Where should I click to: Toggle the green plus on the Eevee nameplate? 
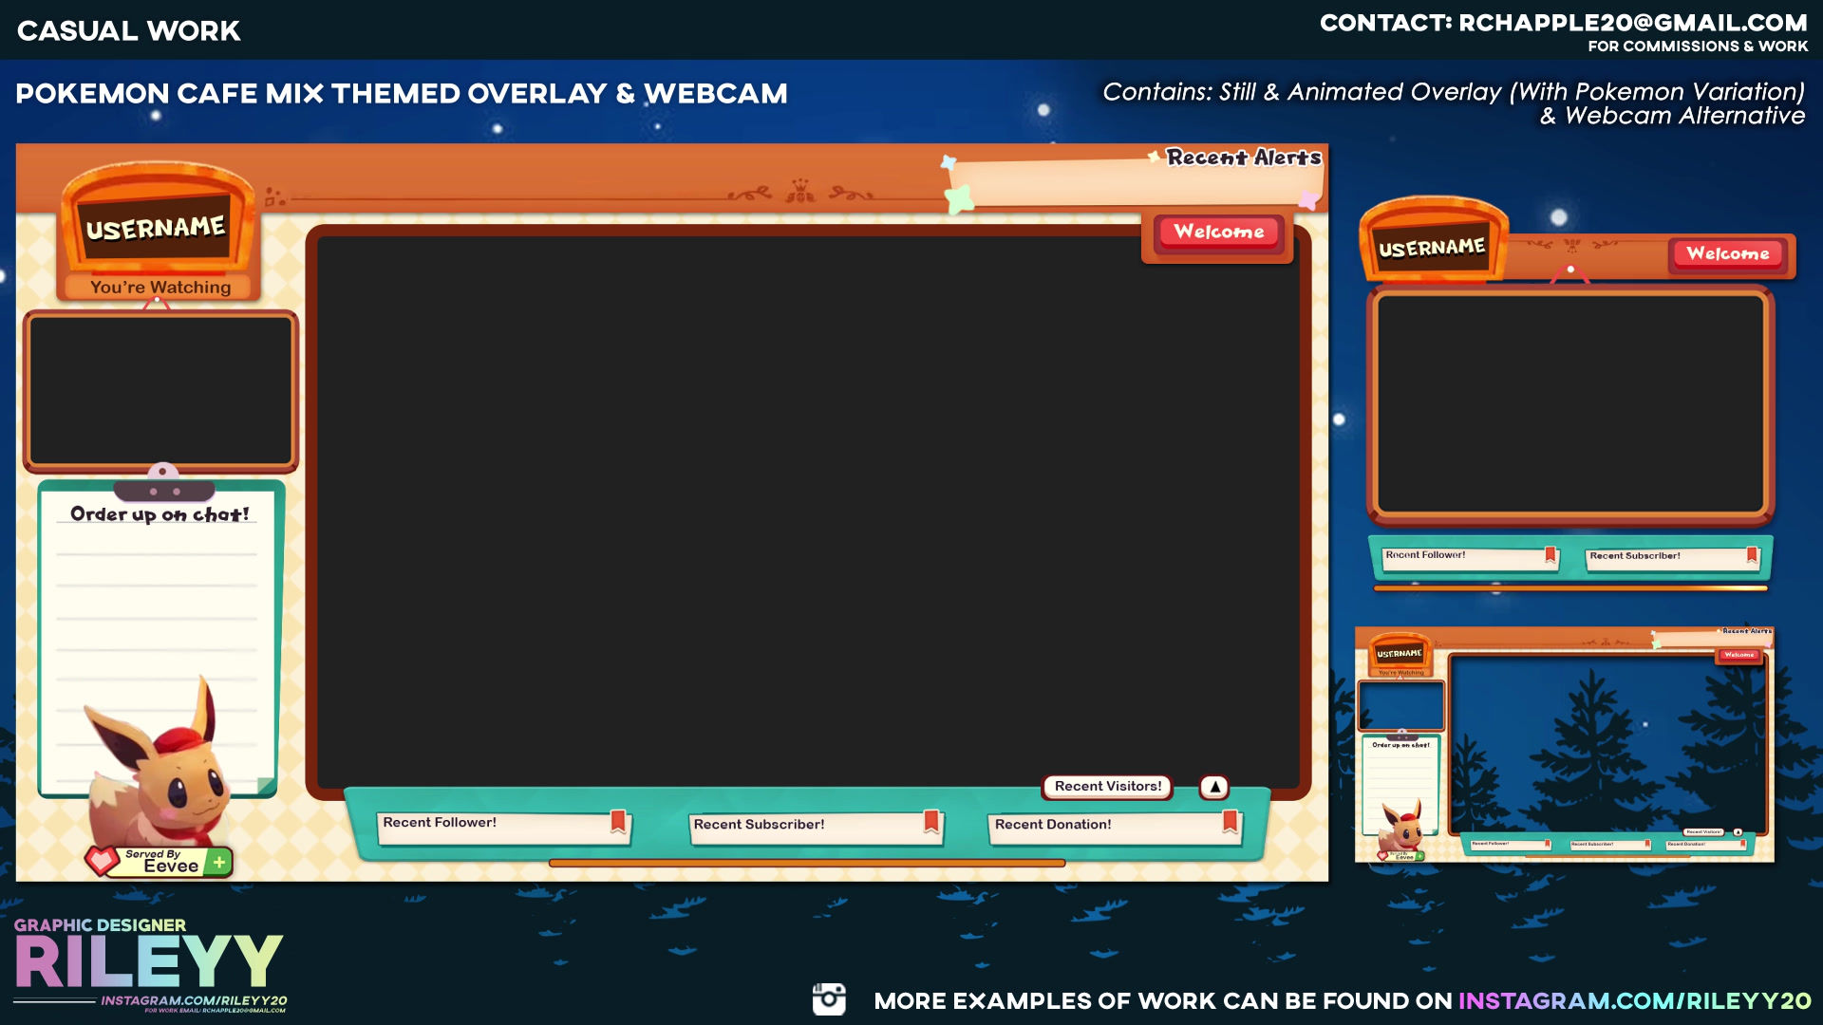tap(217, 865)
